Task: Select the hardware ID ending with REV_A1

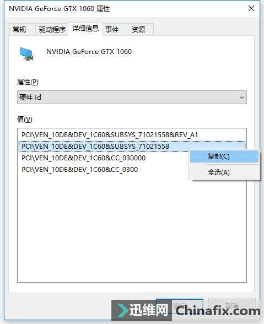Action: point(110,135)
